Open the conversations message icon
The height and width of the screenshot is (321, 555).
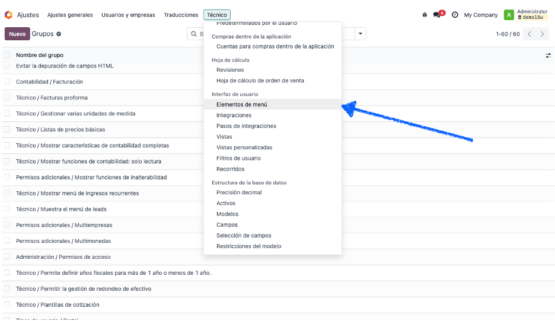point(438,15)
